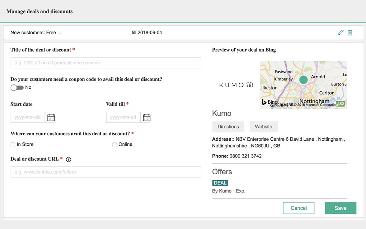Click the Deal or discount URL field
Viewport: 366px width, 229px height.
click(x=106, y=172)
